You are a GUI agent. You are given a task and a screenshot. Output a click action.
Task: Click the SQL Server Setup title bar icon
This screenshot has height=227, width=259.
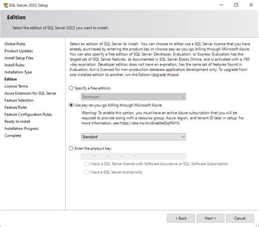point(5,5)
